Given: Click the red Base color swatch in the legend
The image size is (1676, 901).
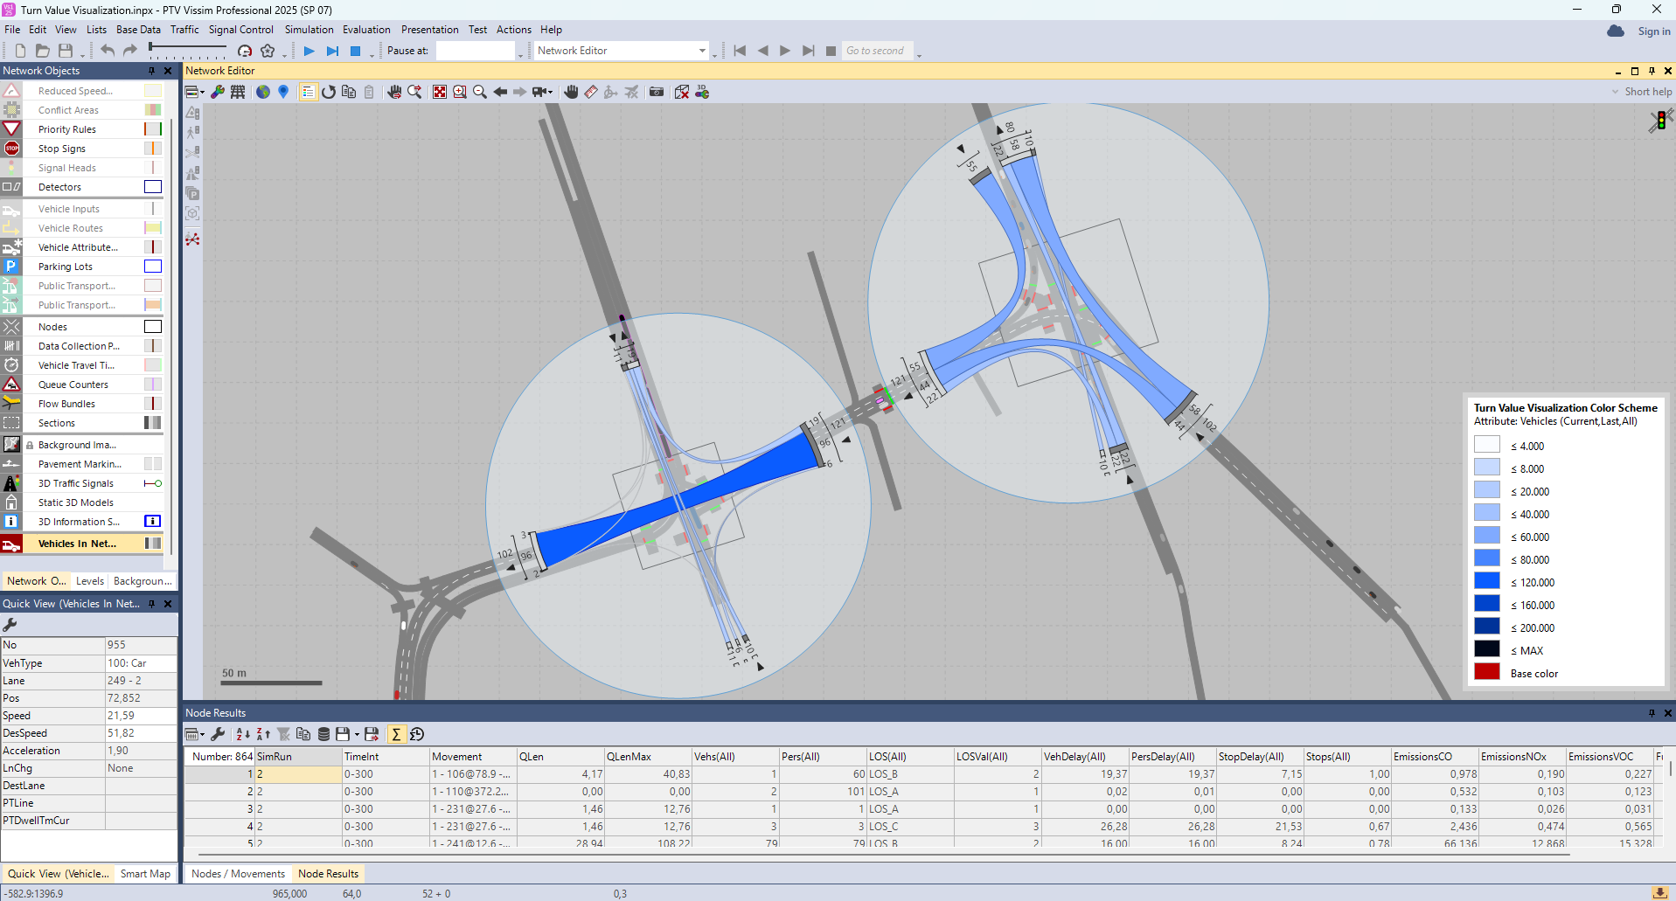Looking at the screenshot, I should (x=1486, y=673).
